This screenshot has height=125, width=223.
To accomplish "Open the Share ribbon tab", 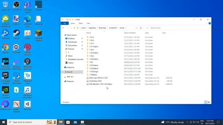I will (x=80, y=23).
